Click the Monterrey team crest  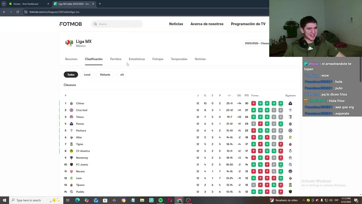point(71,158)
